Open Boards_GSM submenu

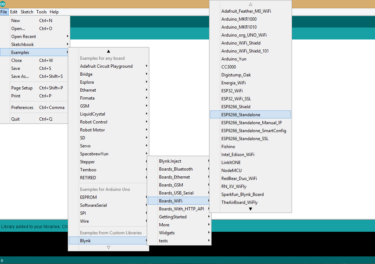pyautogui.click(x=179, y=185)
